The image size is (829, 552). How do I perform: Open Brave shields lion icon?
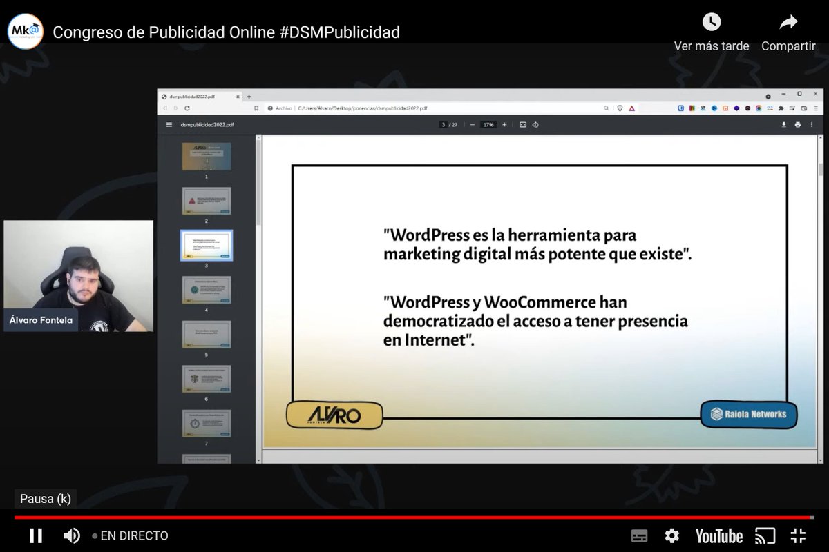coord(620,108)
